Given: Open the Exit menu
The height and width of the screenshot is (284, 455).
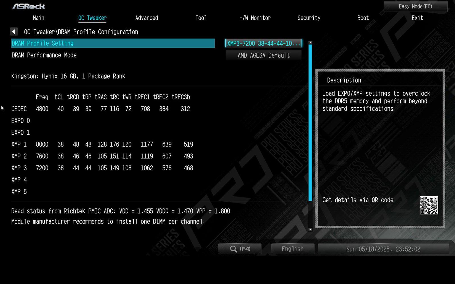Looking at the screenshot, I should click(x=417, y=18).
